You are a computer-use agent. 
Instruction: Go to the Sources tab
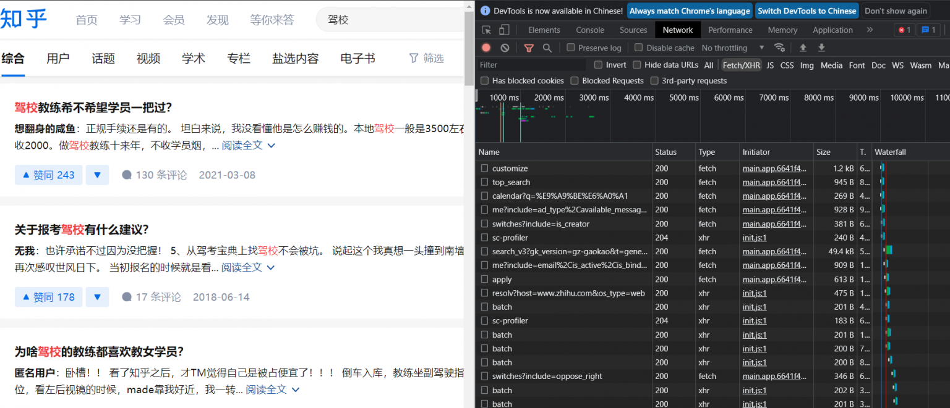(633, 30)
